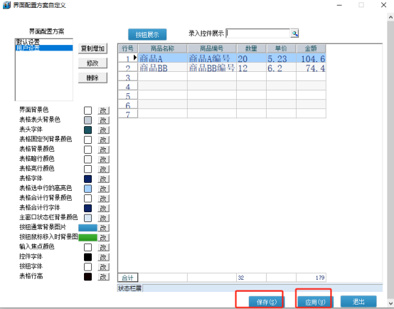Click the 保存(S) button
Viewport: 394px width, 309px height.
pos(267,302)
